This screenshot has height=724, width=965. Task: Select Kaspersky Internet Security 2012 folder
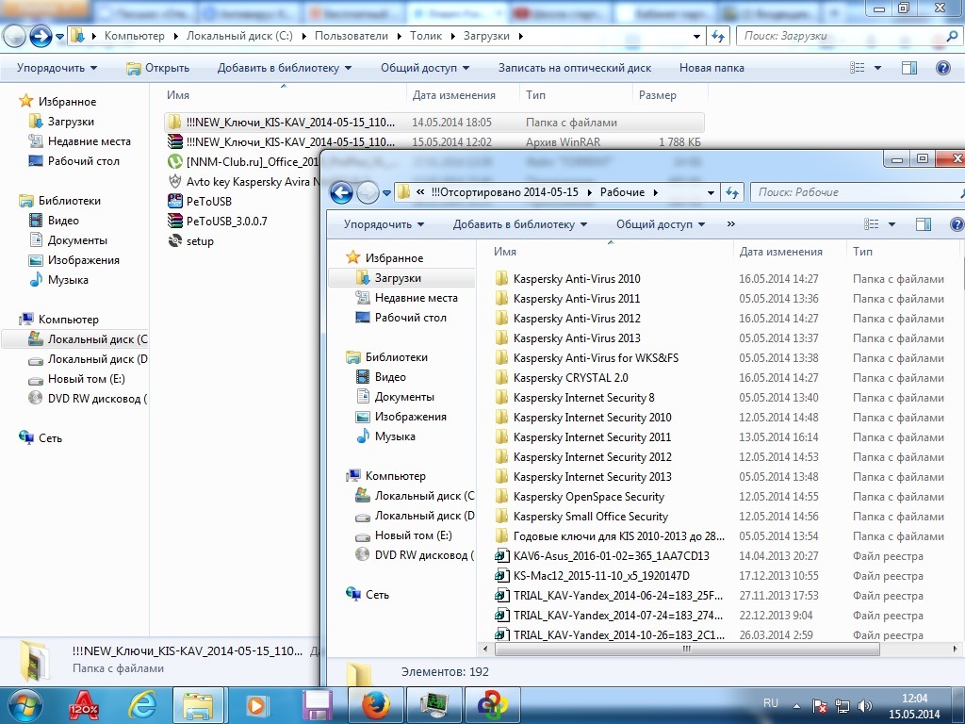583,457
